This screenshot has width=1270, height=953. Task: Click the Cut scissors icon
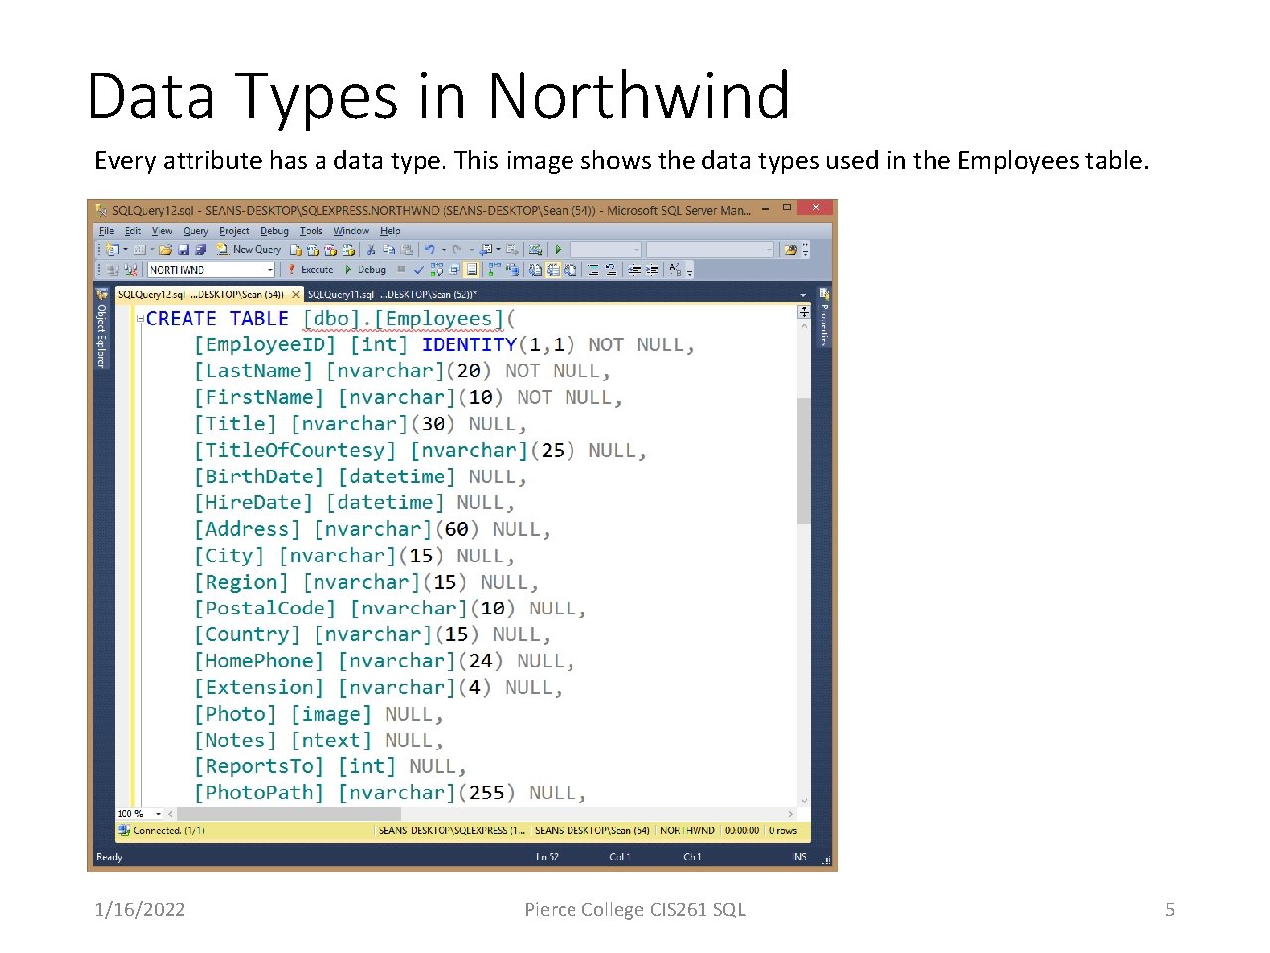tap(371, 250)
